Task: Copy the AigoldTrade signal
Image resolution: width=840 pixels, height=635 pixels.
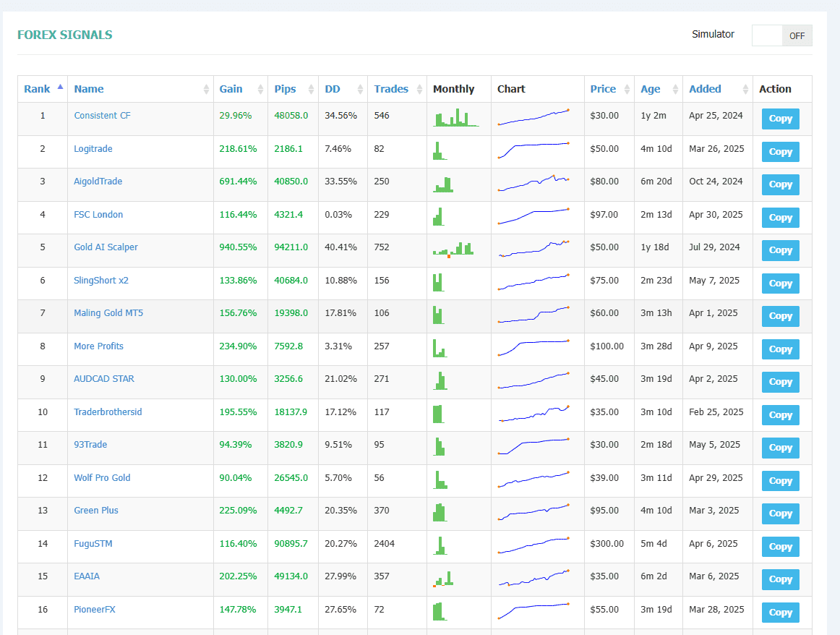Action: 781,184
